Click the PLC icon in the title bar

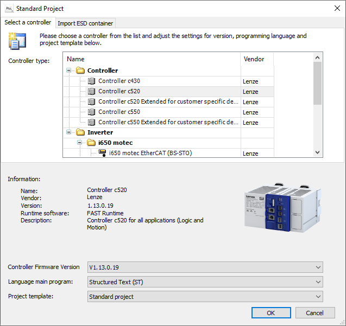click(9, 8)
